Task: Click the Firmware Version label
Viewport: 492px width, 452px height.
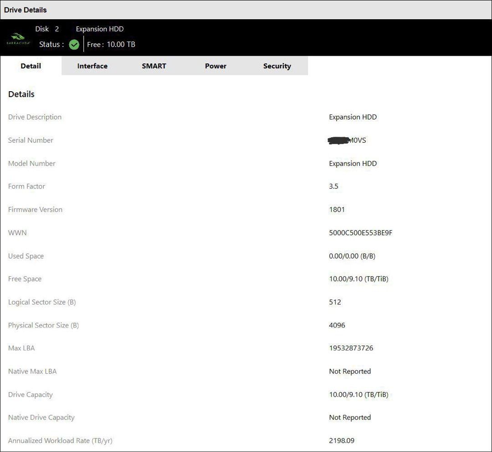Action: pyautogui.click(x=35, y=209)
